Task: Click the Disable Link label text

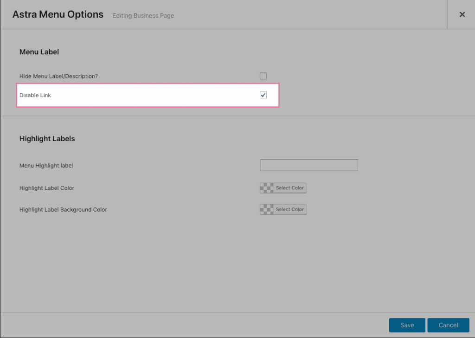Action: coord(35,95)
